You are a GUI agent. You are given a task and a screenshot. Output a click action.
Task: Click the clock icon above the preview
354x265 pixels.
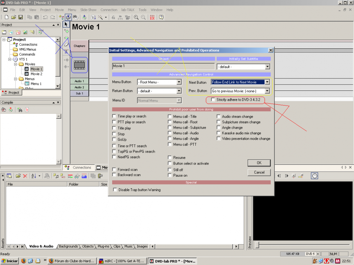click(x=314, y=176)
